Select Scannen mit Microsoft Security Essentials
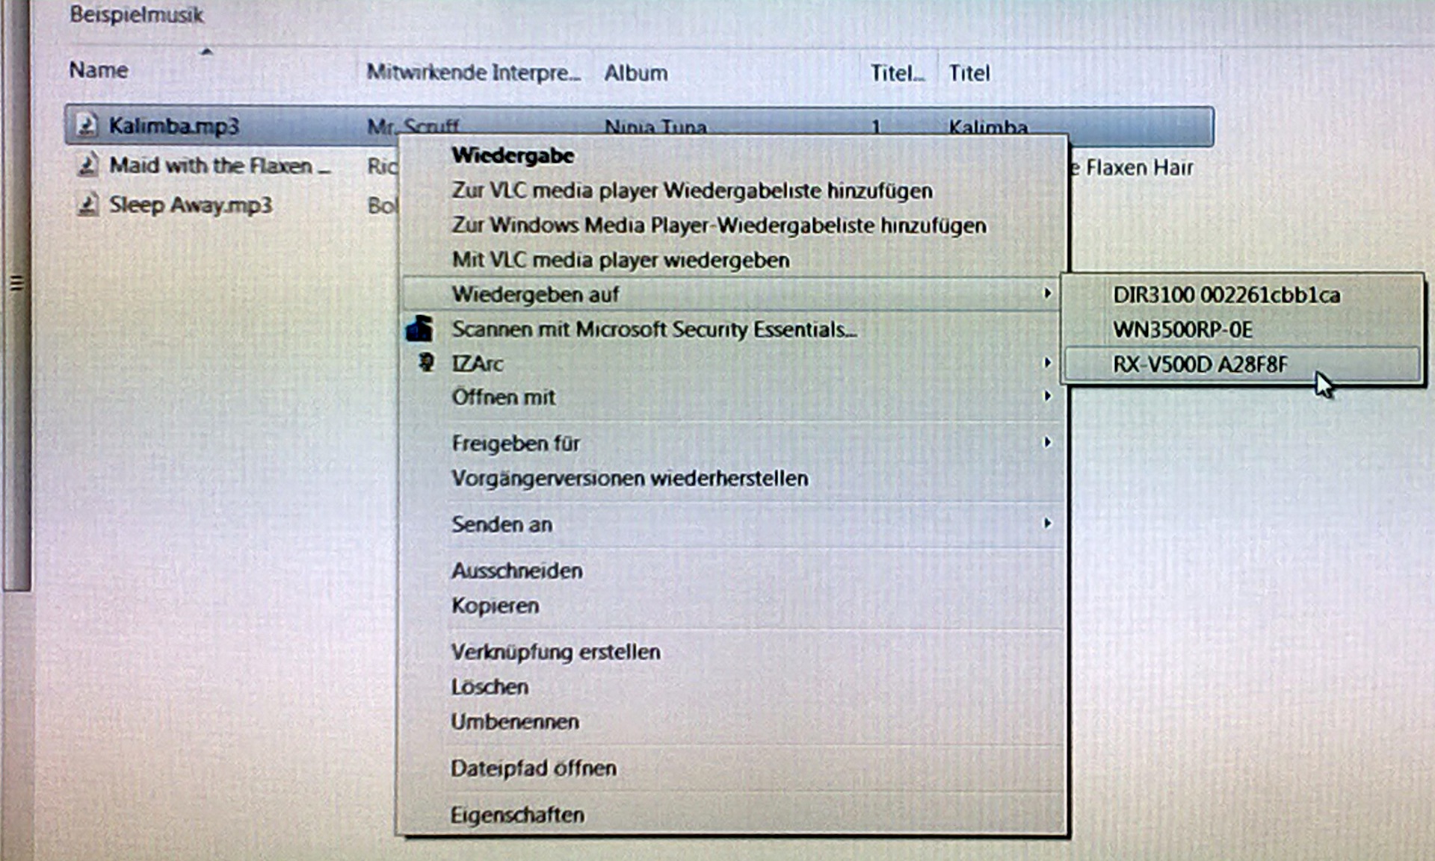The image size is (1435, 861). tap(654, 329)
